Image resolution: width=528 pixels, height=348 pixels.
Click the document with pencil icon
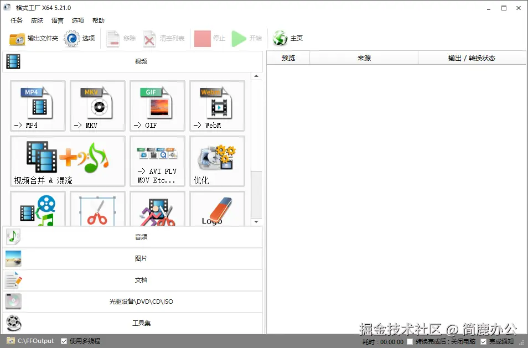pyautogui.click(x=13, y=280)
